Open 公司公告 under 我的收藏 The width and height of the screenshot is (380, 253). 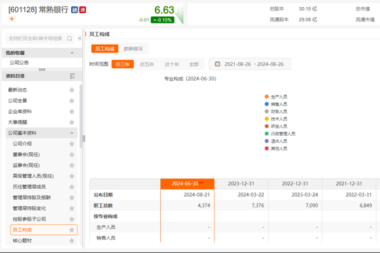click(x=19, y=63)
